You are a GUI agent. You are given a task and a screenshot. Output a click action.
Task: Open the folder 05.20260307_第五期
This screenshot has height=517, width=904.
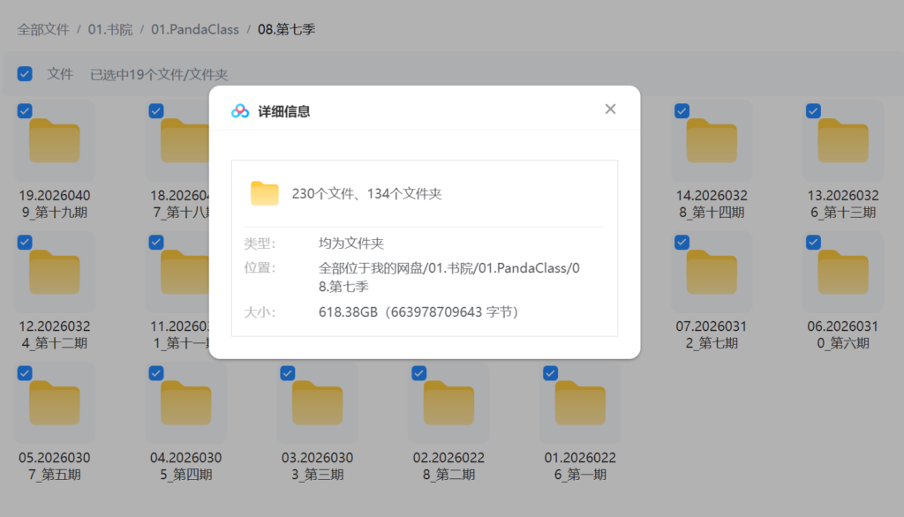click(54, 402)
